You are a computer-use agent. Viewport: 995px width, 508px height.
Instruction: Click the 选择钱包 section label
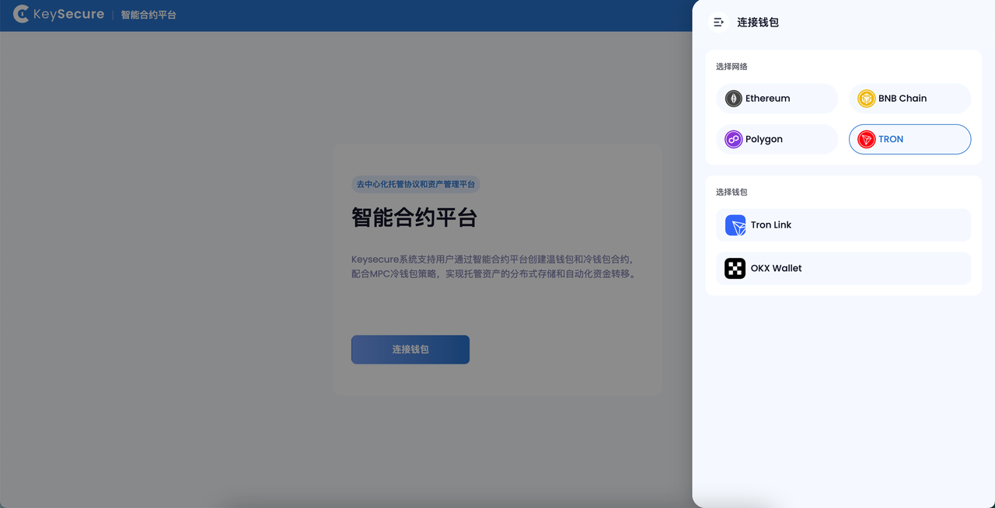point(731,191)
